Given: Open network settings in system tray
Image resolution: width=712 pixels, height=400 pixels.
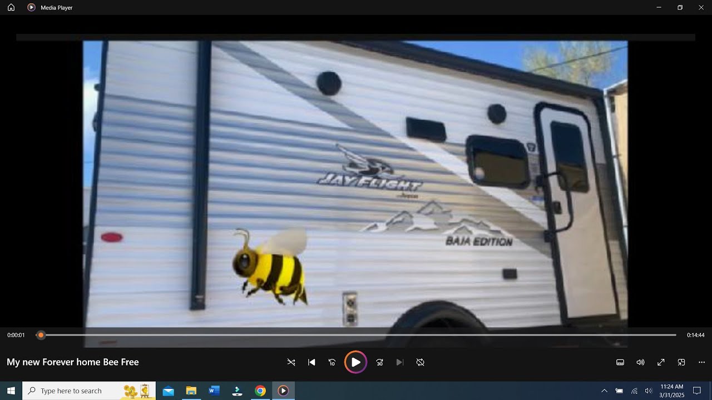Looking at the screenshot, I should pyautogui.click(x=634, y=391).
